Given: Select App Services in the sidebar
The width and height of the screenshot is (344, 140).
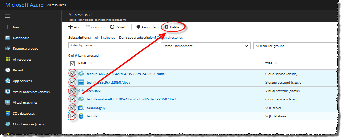Looking at the screenshot, I should click(x=22, y=81).
